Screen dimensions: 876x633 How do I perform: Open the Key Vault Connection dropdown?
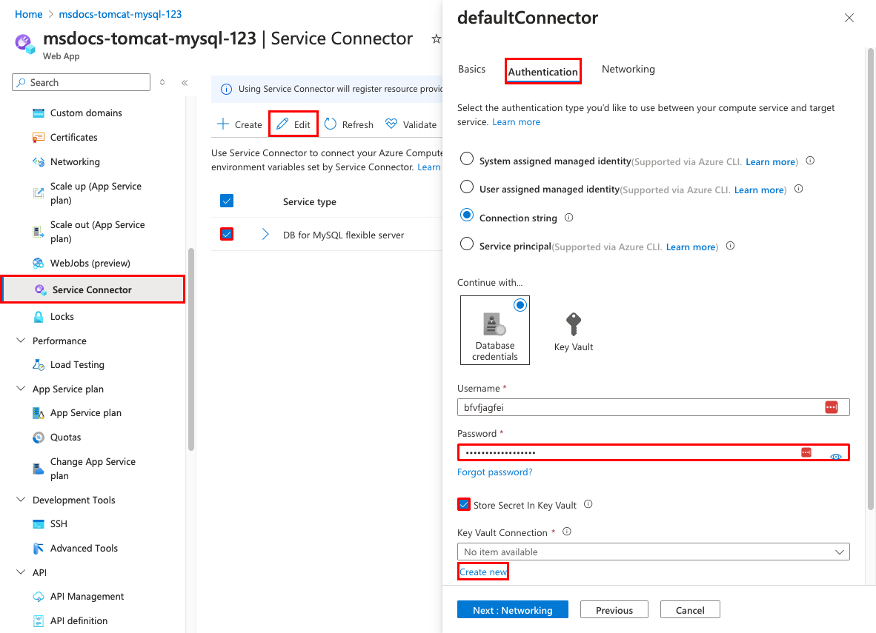(838, 552)
